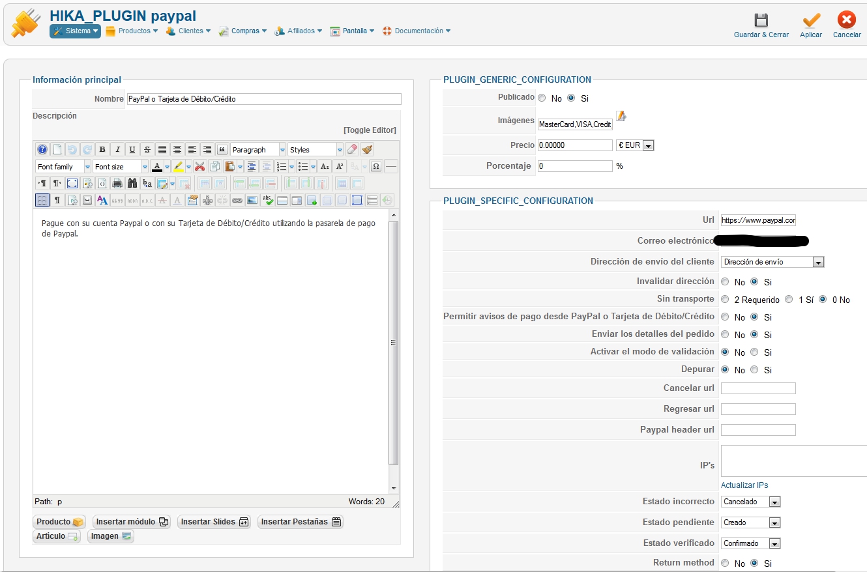Insert an anchor in the editor
The image size is (867, 572).
[x=207, y=200]
